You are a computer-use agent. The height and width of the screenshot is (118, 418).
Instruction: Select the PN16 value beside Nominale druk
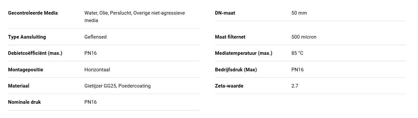click(90, 102)
